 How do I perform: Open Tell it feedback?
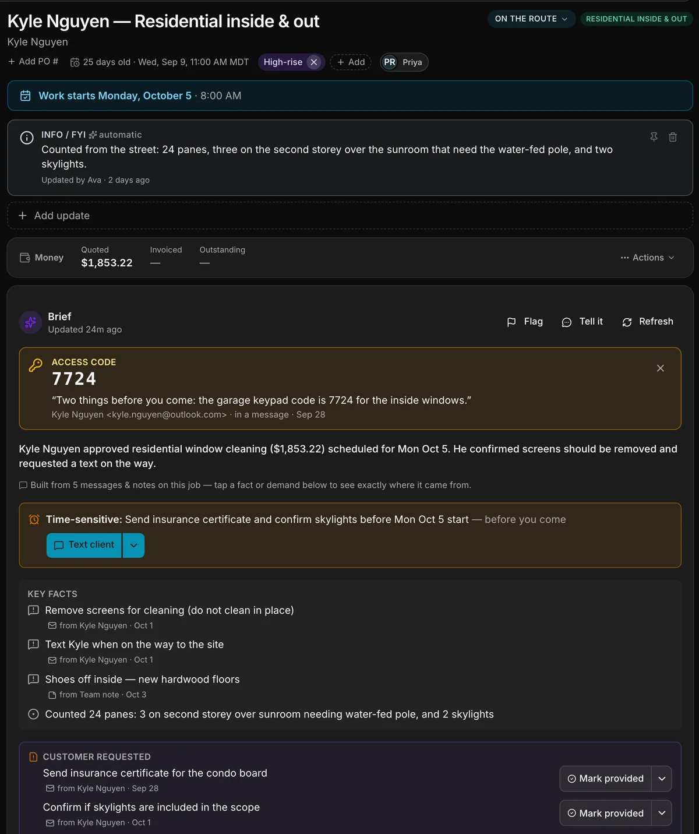tap(582, 322)
